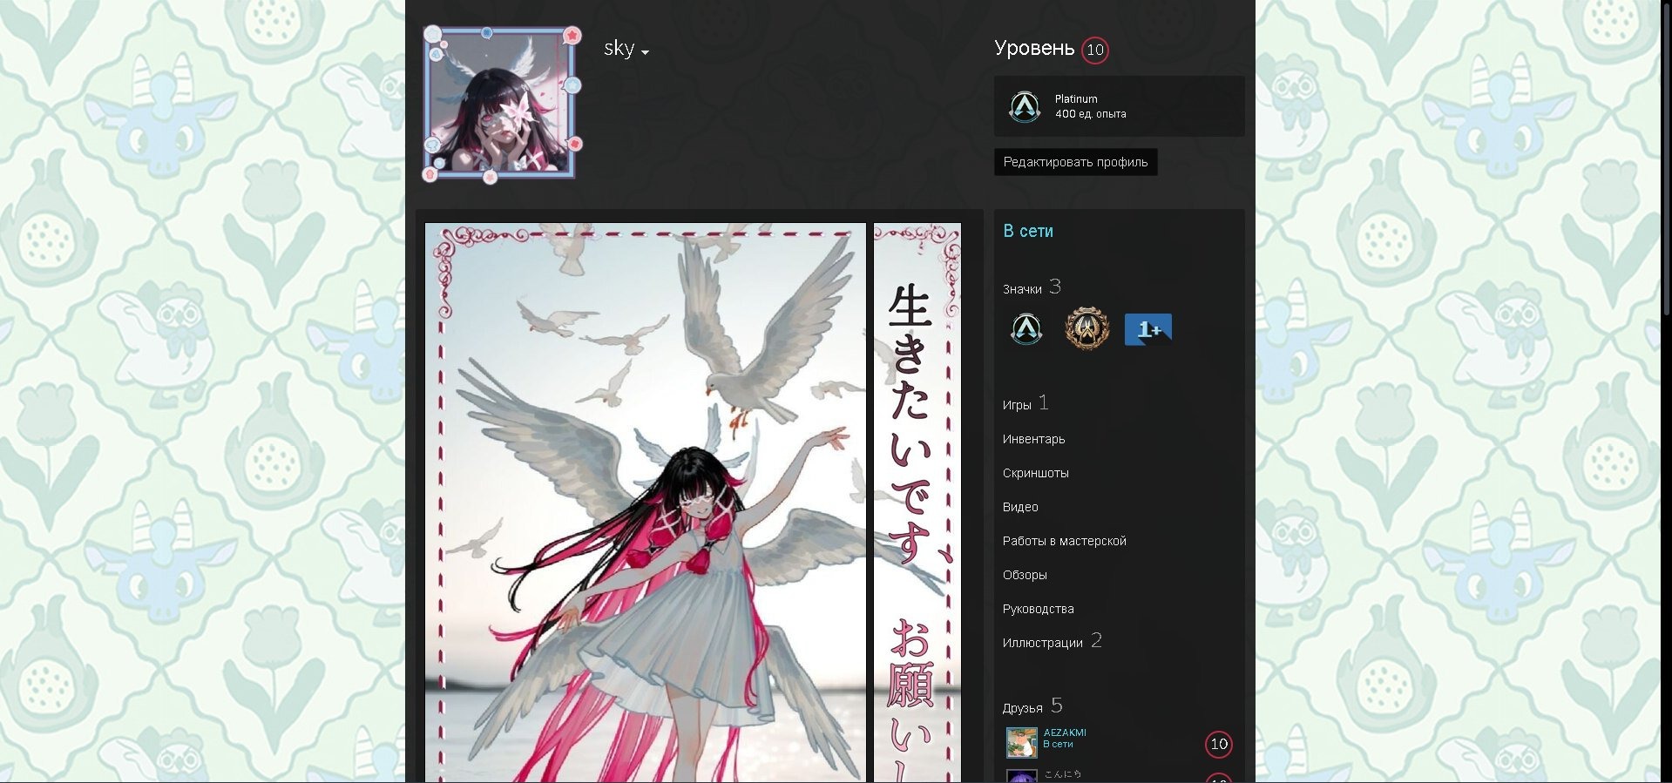Click the Уровень level heading

(1034, 48)
